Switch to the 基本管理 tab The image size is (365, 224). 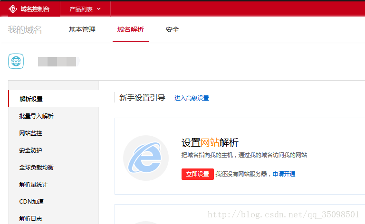[x=82, y=29]
